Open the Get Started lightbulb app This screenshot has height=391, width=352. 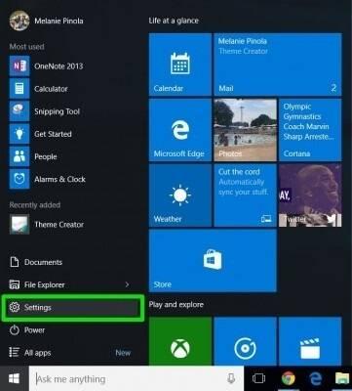tap(20, 134)
